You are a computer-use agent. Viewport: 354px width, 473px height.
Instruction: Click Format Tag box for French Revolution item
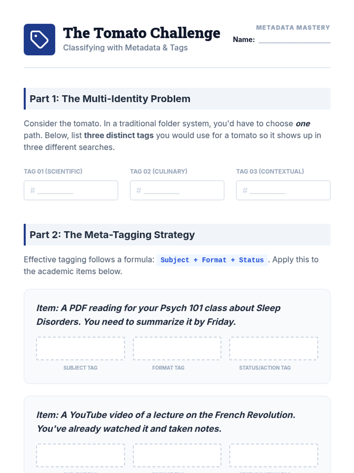pyautogui.click(x=177, y=455)
